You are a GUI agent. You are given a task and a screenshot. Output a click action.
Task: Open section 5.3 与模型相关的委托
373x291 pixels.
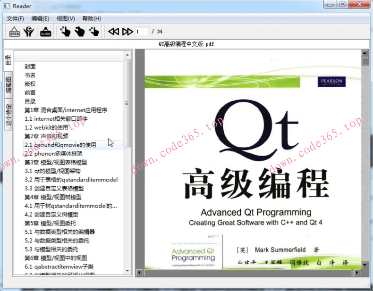[x=51, y=249]
